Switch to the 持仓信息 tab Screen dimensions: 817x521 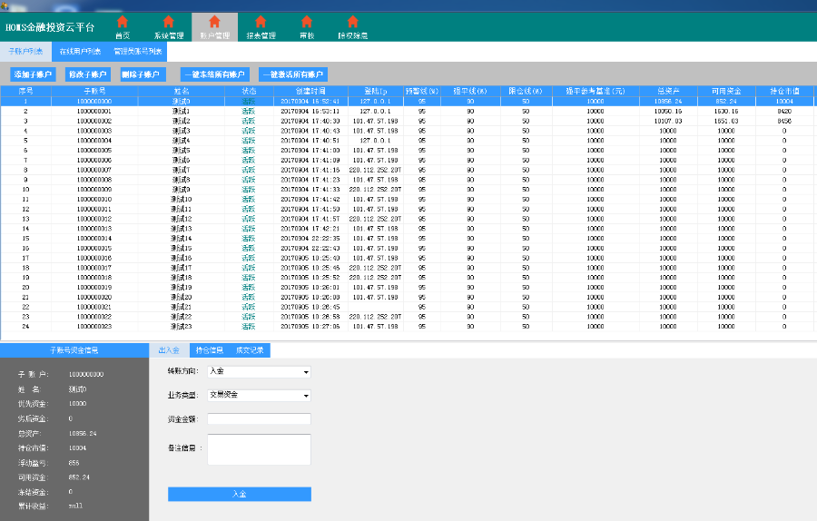point(210,349)
